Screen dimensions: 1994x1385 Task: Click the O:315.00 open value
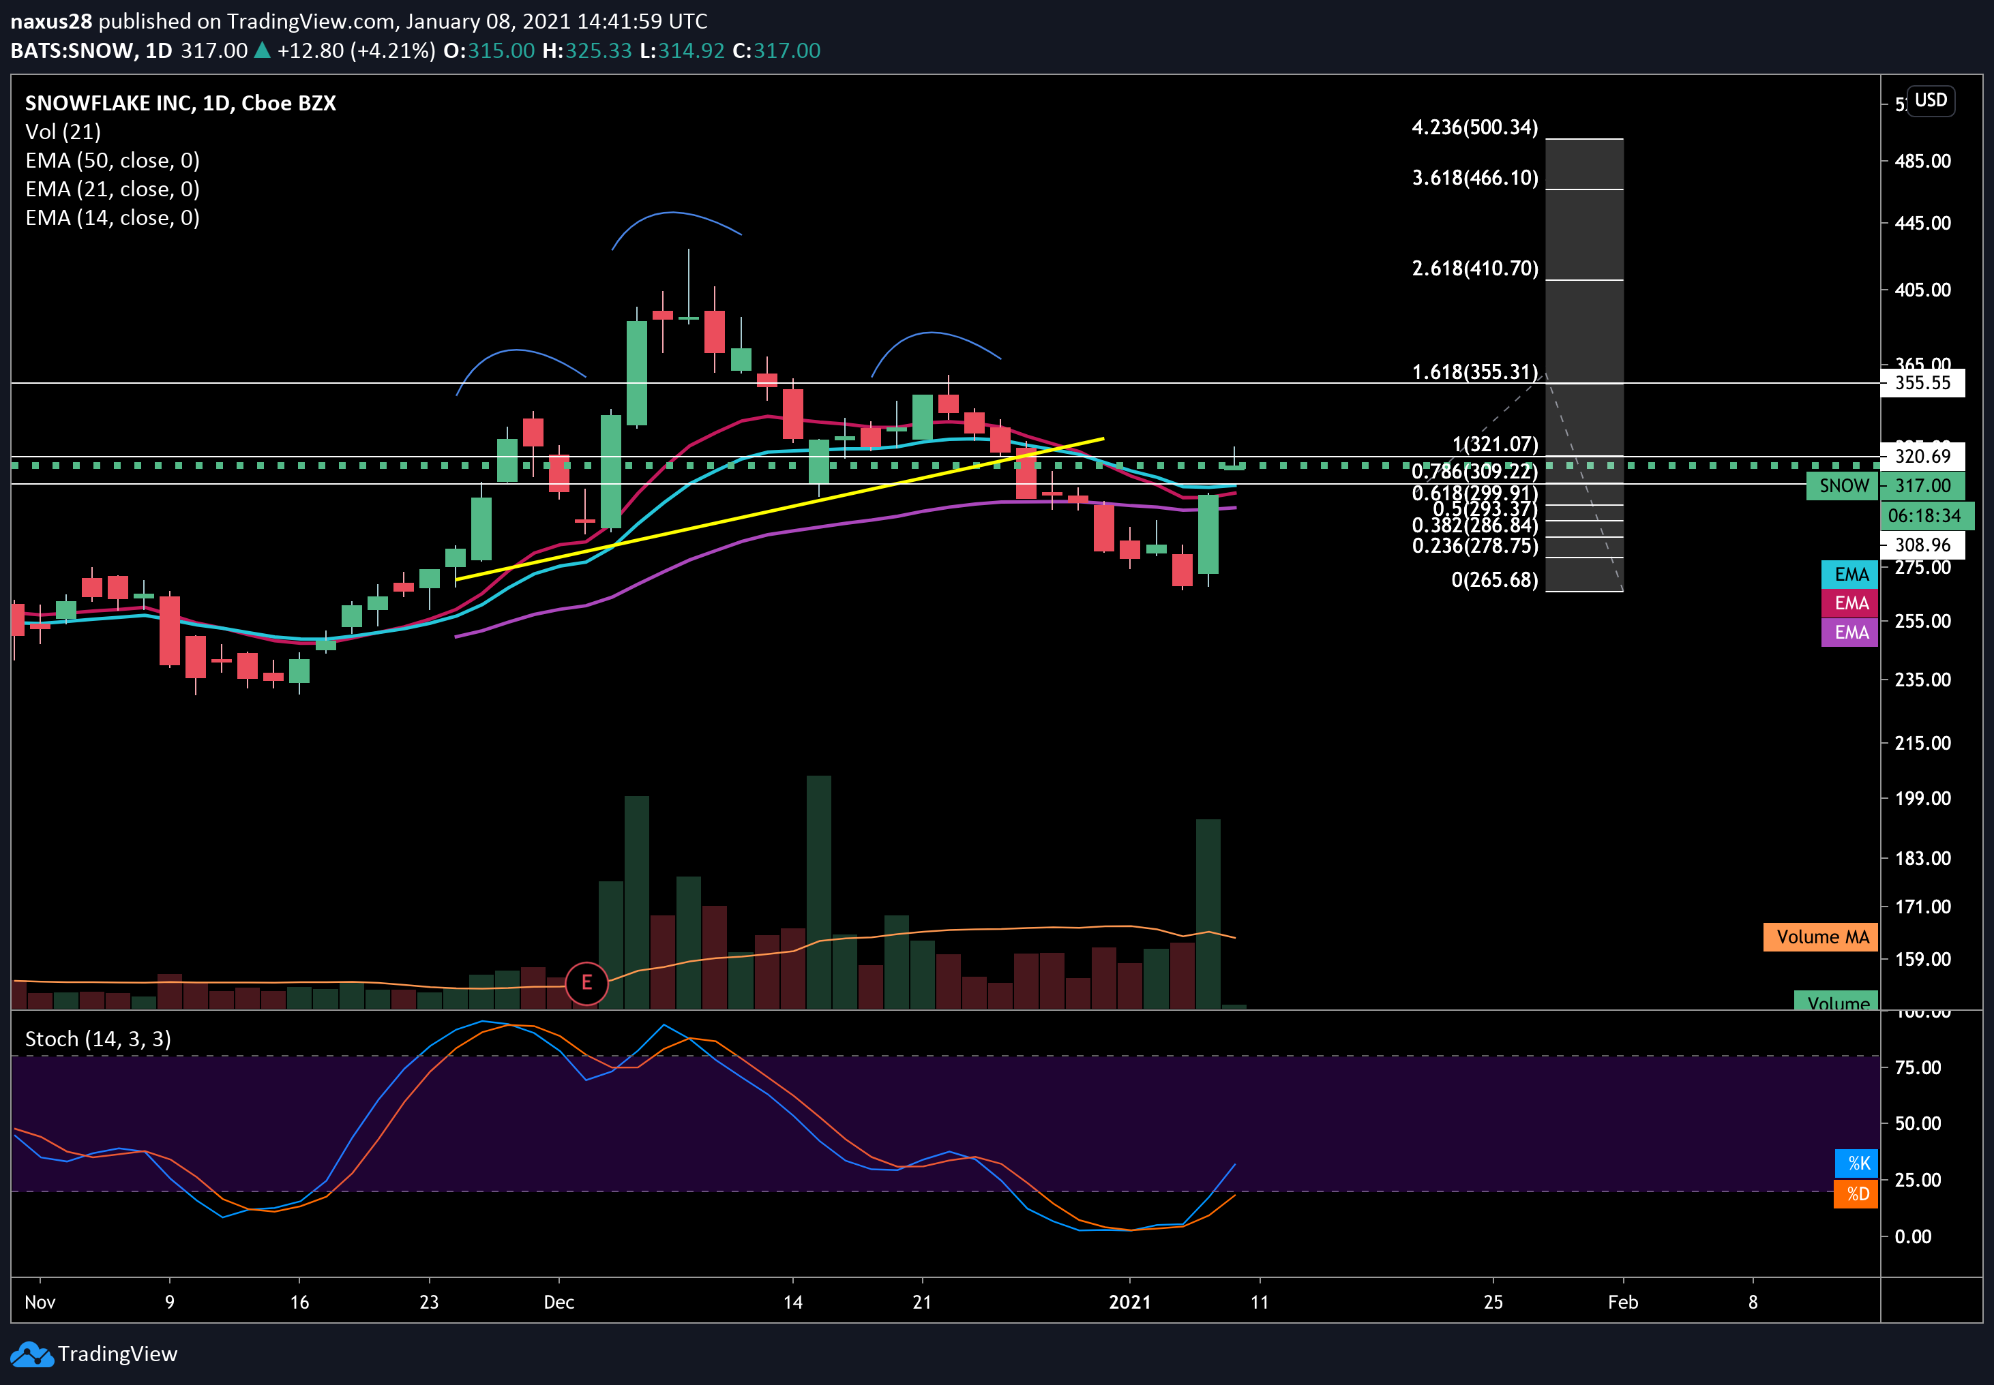click(x=489, y=50)
